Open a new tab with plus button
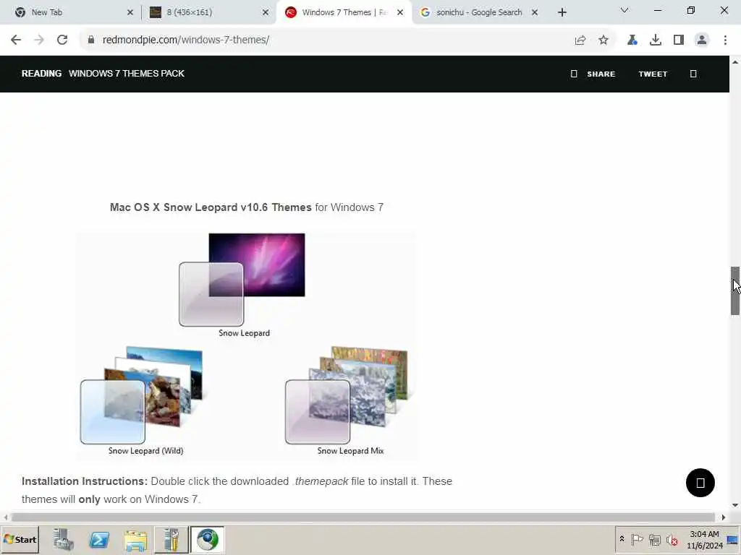The height and width of the screenshot is (555, 741). [562, 12]
